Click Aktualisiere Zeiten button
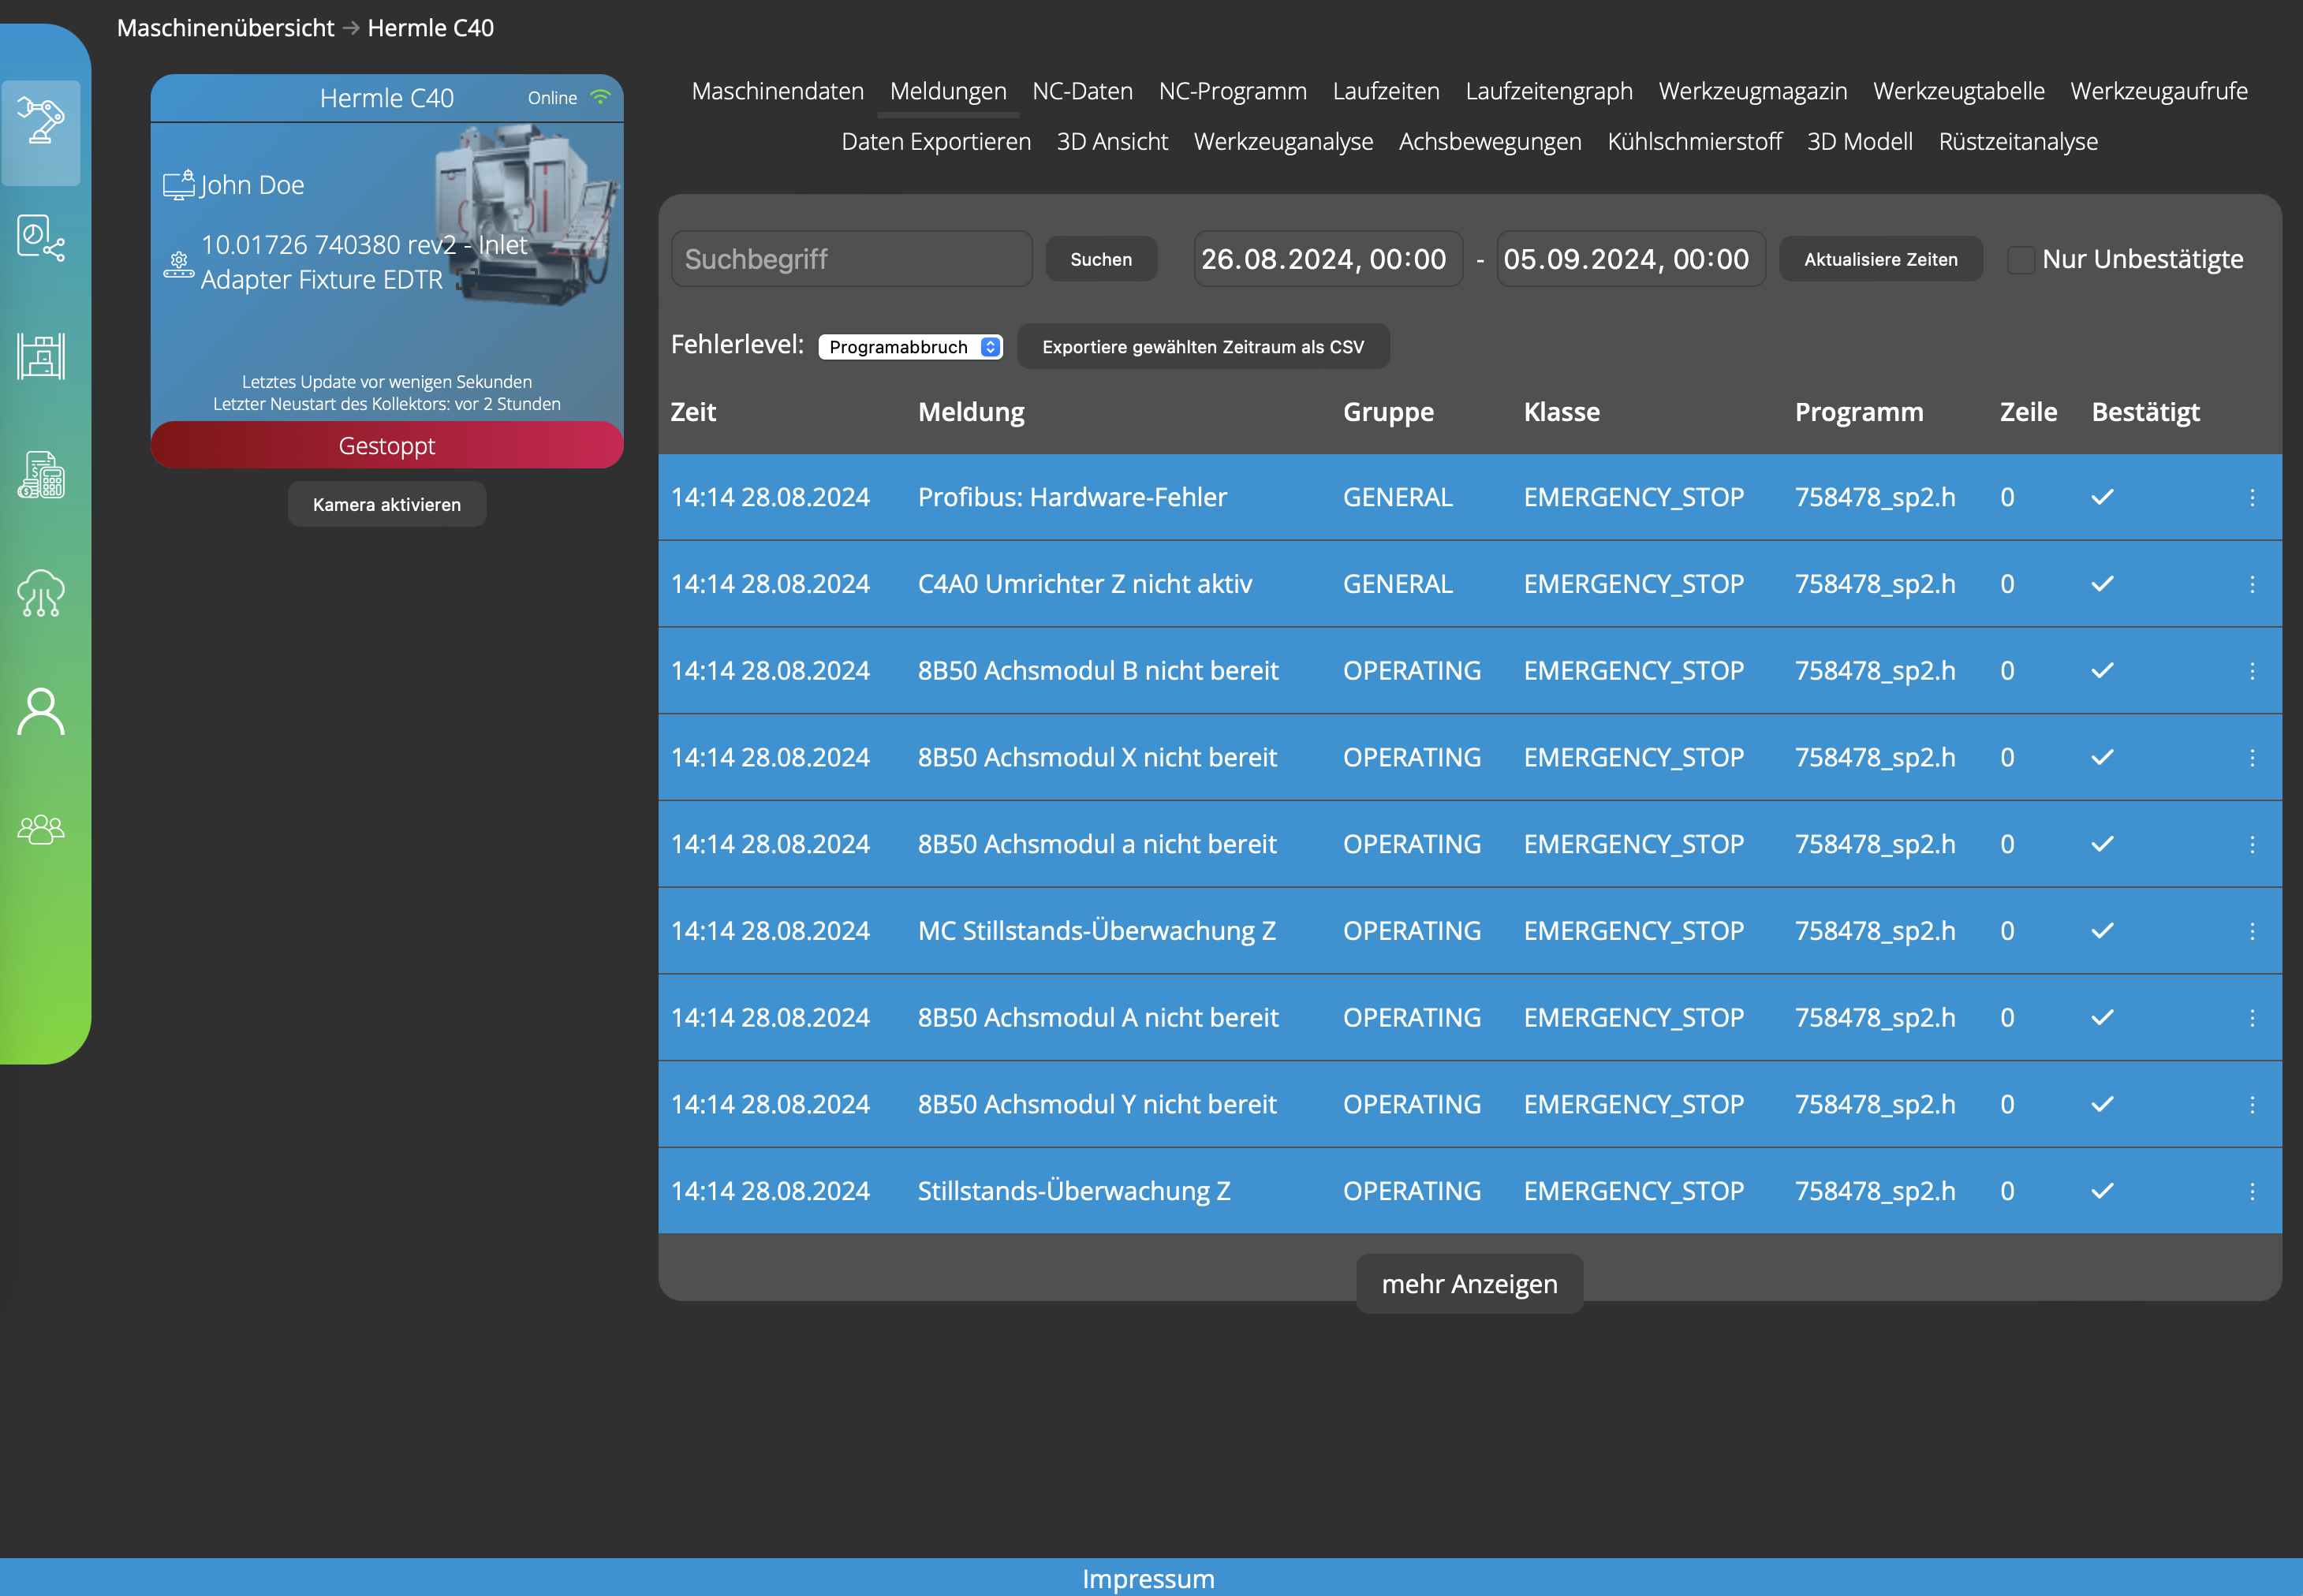 (1880, 259)
